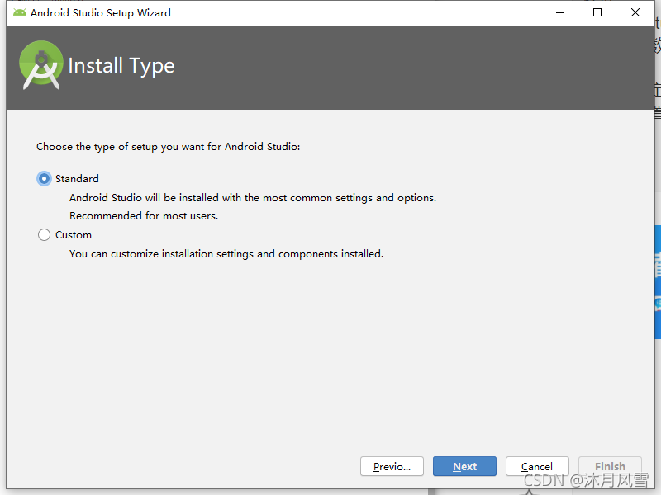The width and height of the screenshot is (661, 495).
Task: Cancel the setup wizard
Action: (x=537, y=466)
